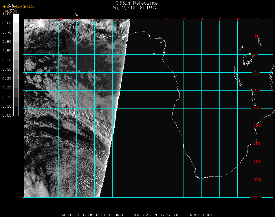Click the "MT10" label in the footer

[x=67, y=215]
